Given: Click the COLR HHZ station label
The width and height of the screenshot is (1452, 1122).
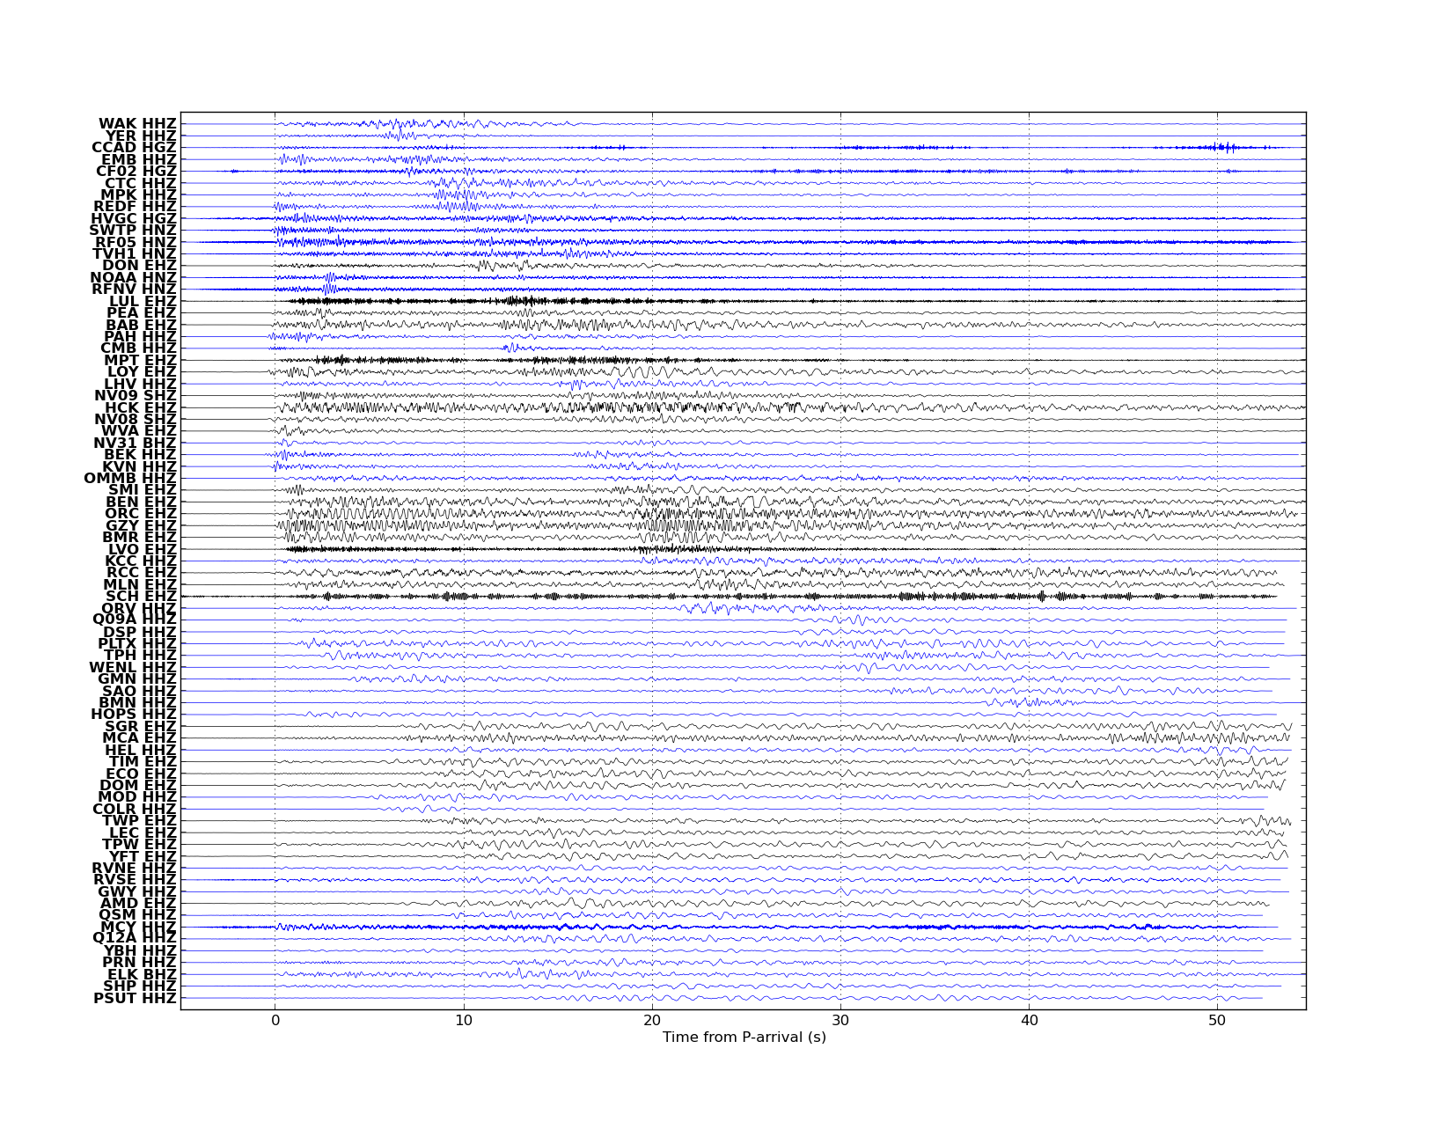Looking at the screenshot, I should (x=135, y=809).
